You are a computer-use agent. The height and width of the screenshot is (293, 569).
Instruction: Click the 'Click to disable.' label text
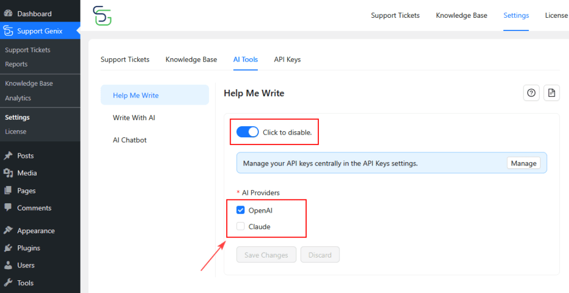(287, 132)
